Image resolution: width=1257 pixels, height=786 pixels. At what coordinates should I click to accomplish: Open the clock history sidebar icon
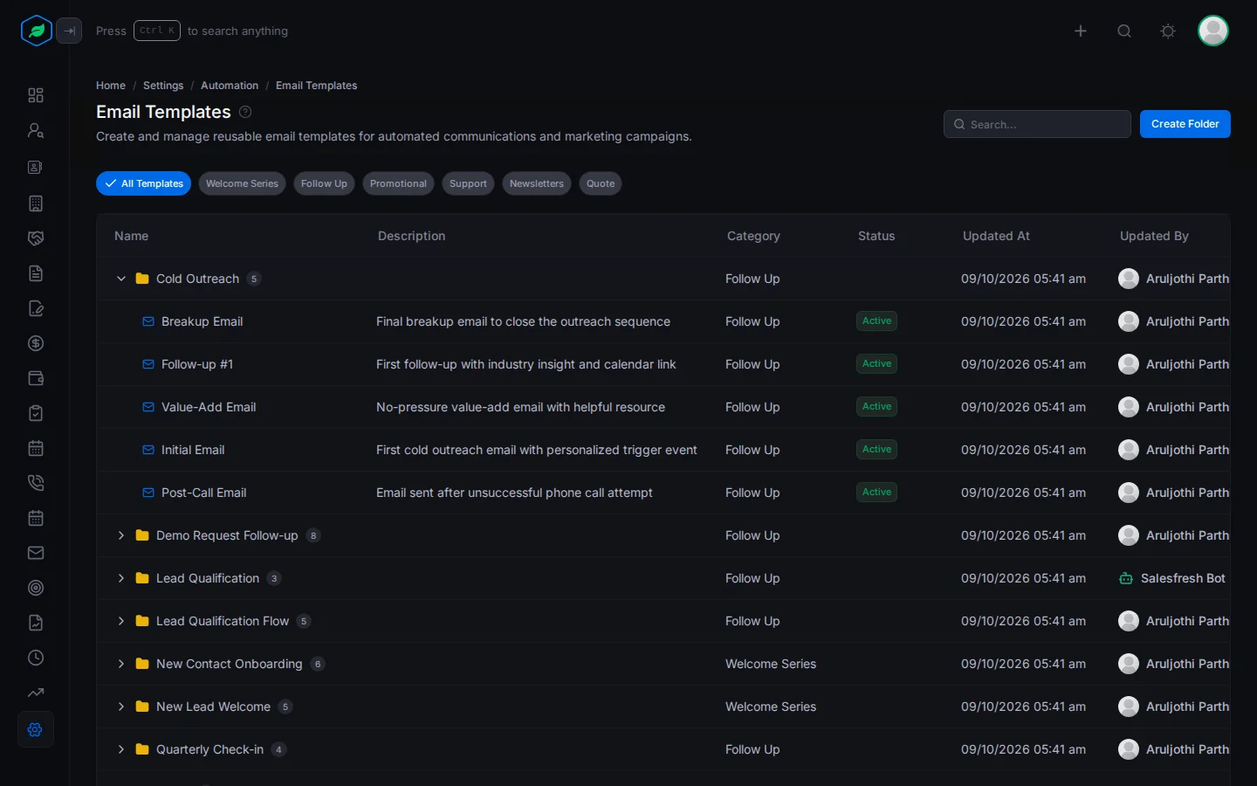pos(36,658)
